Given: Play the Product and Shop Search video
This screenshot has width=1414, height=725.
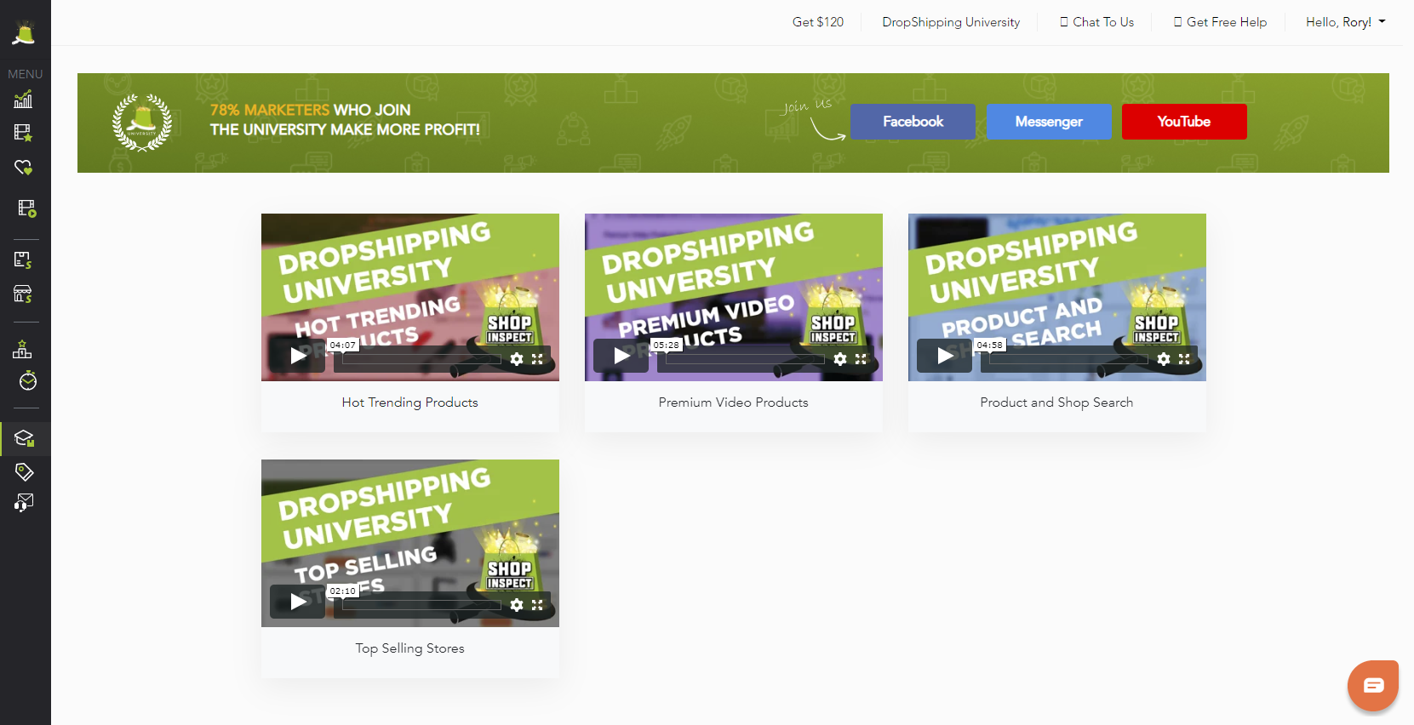Looking at the screenshot, I should click(945, 356).
